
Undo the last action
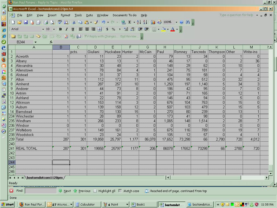104,22
